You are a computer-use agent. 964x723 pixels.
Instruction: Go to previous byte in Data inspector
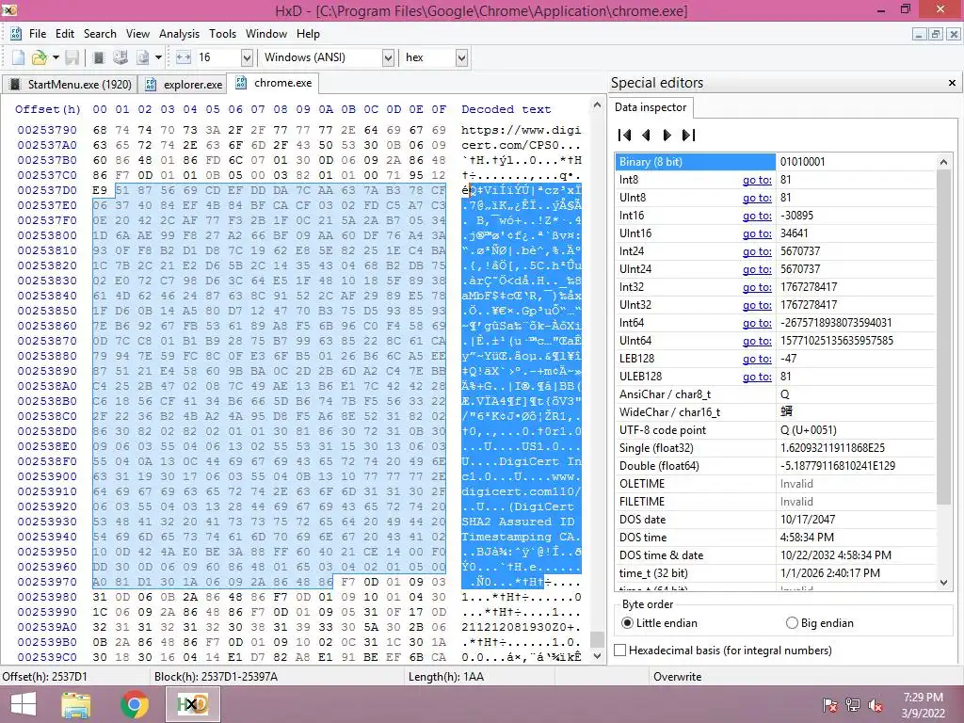tap(646, 136)
